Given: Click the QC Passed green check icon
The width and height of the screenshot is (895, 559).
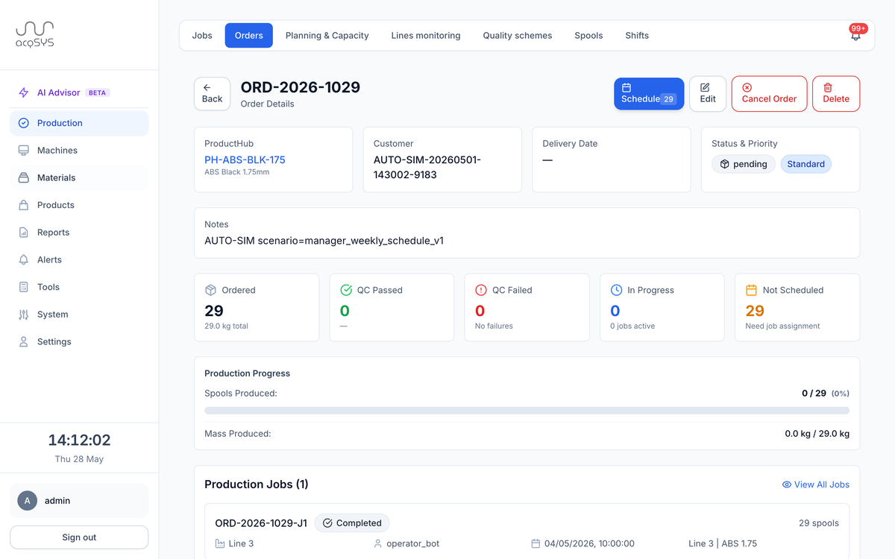Looking at the screenshot, I should [x=346, y=290].
